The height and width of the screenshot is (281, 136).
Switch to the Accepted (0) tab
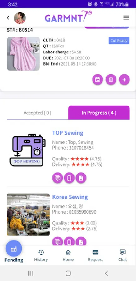tap(38, 113)
